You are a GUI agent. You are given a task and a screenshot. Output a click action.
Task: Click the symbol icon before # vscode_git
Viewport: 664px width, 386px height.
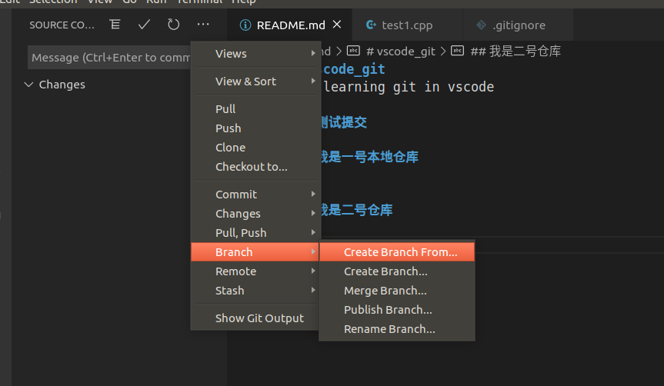tap(353, 51)
